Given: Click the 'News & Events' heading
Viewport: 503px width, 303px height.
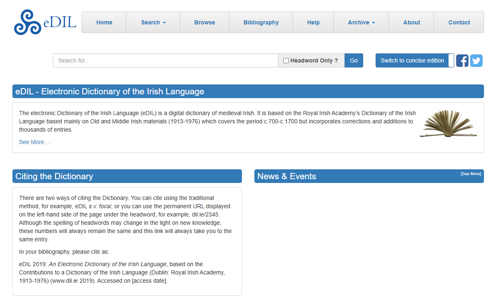Looking at the screenshot, I should click(x=287, y=176).
